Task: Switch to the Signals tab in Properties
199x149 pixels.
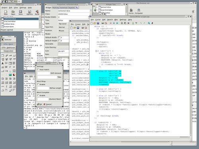Action: click(x=72, y=8)
